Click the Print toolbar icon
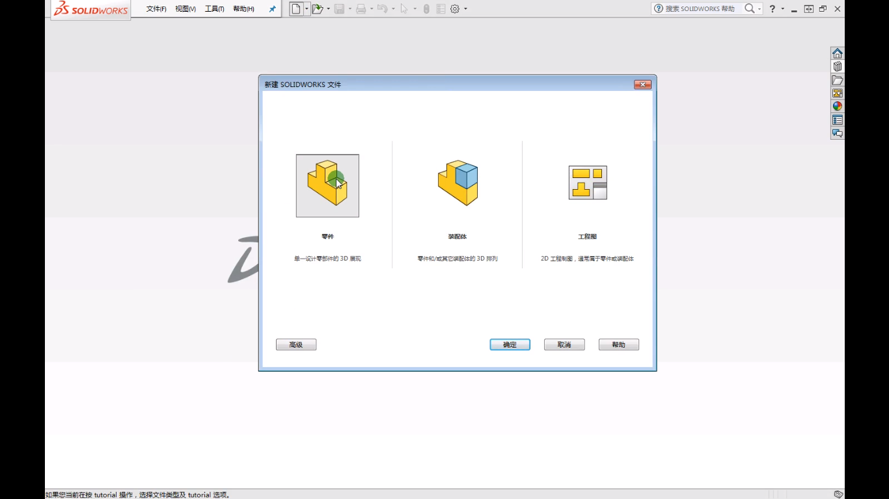This screenshot has width=889, height=499. coord(361,9)
